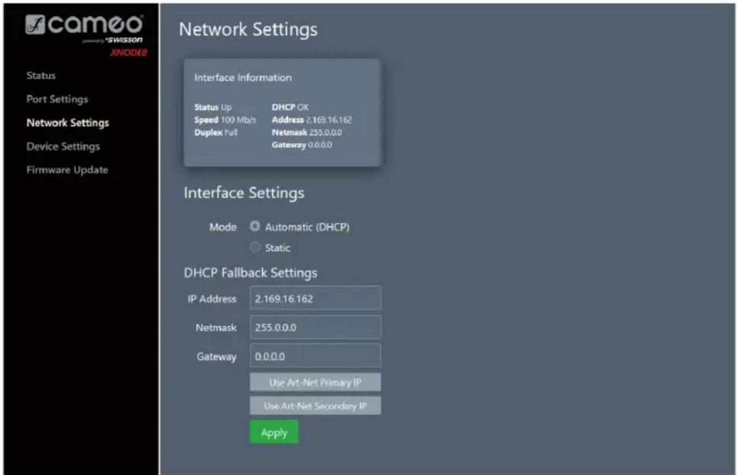Click the Netmask input field
The width and height of the screenshot is (737, 475).
pos(315,327)
